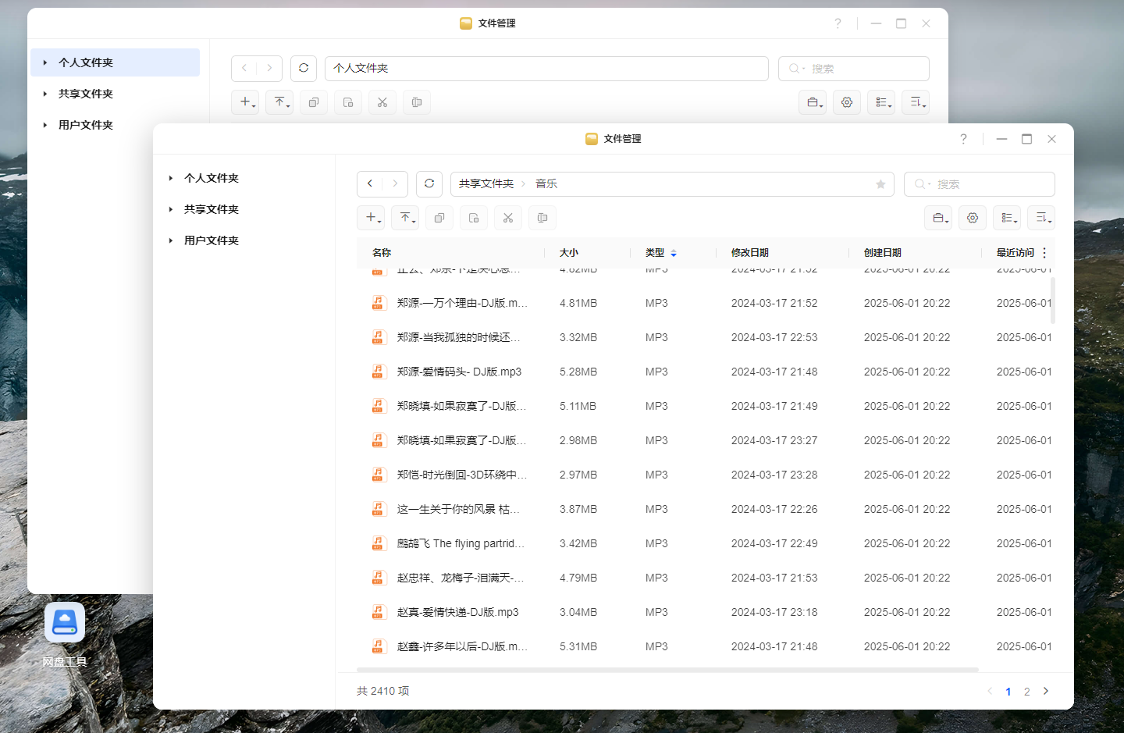This screenshot has width=1124, height=733.
Task: Open settings gear in the 音乐 window toolbar
Action: tap(973, 218)
